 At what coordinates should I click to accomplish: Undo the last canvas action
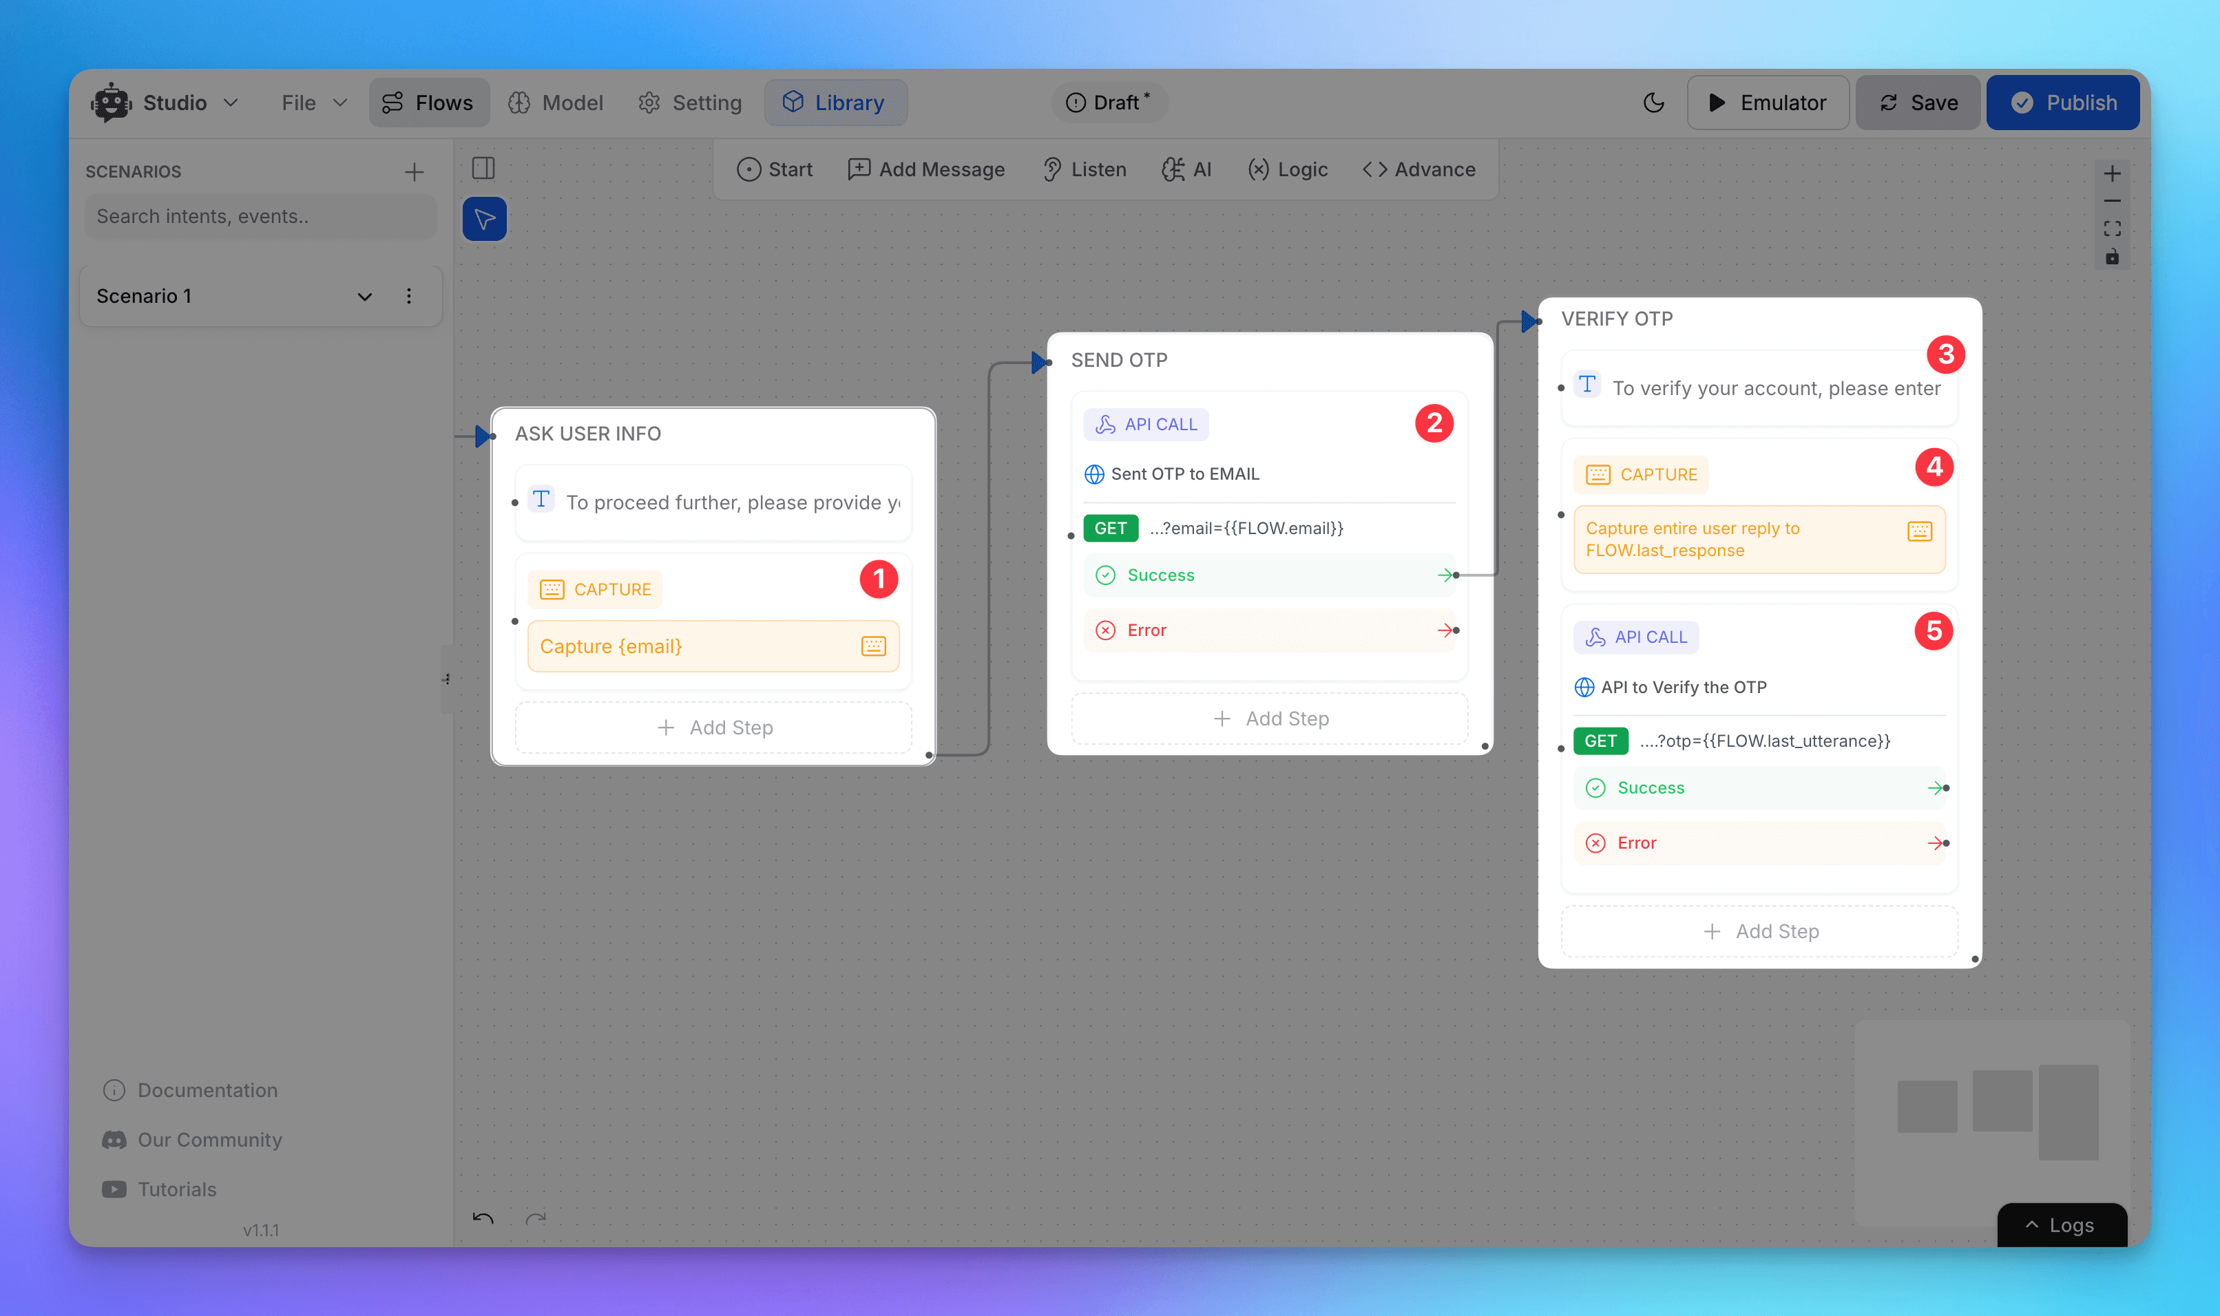pos(483,1220)
